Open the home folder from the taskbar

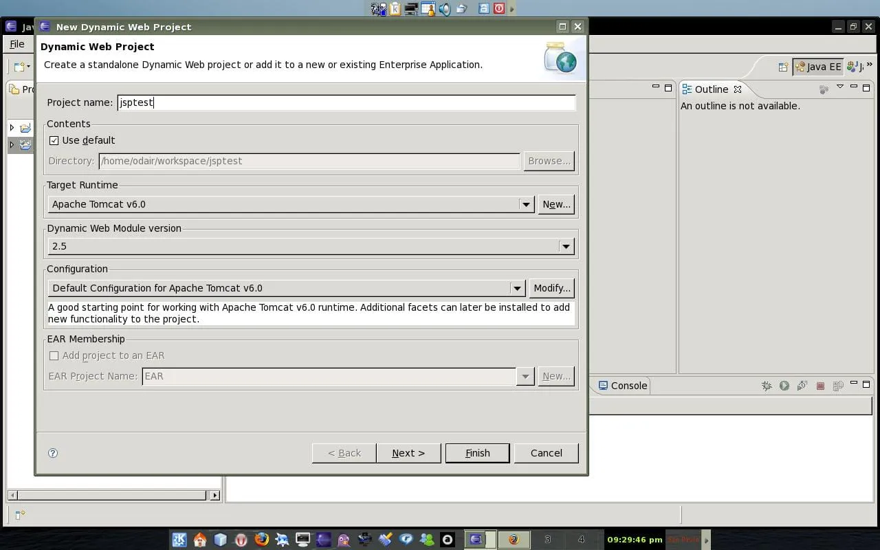coord(200,540)
